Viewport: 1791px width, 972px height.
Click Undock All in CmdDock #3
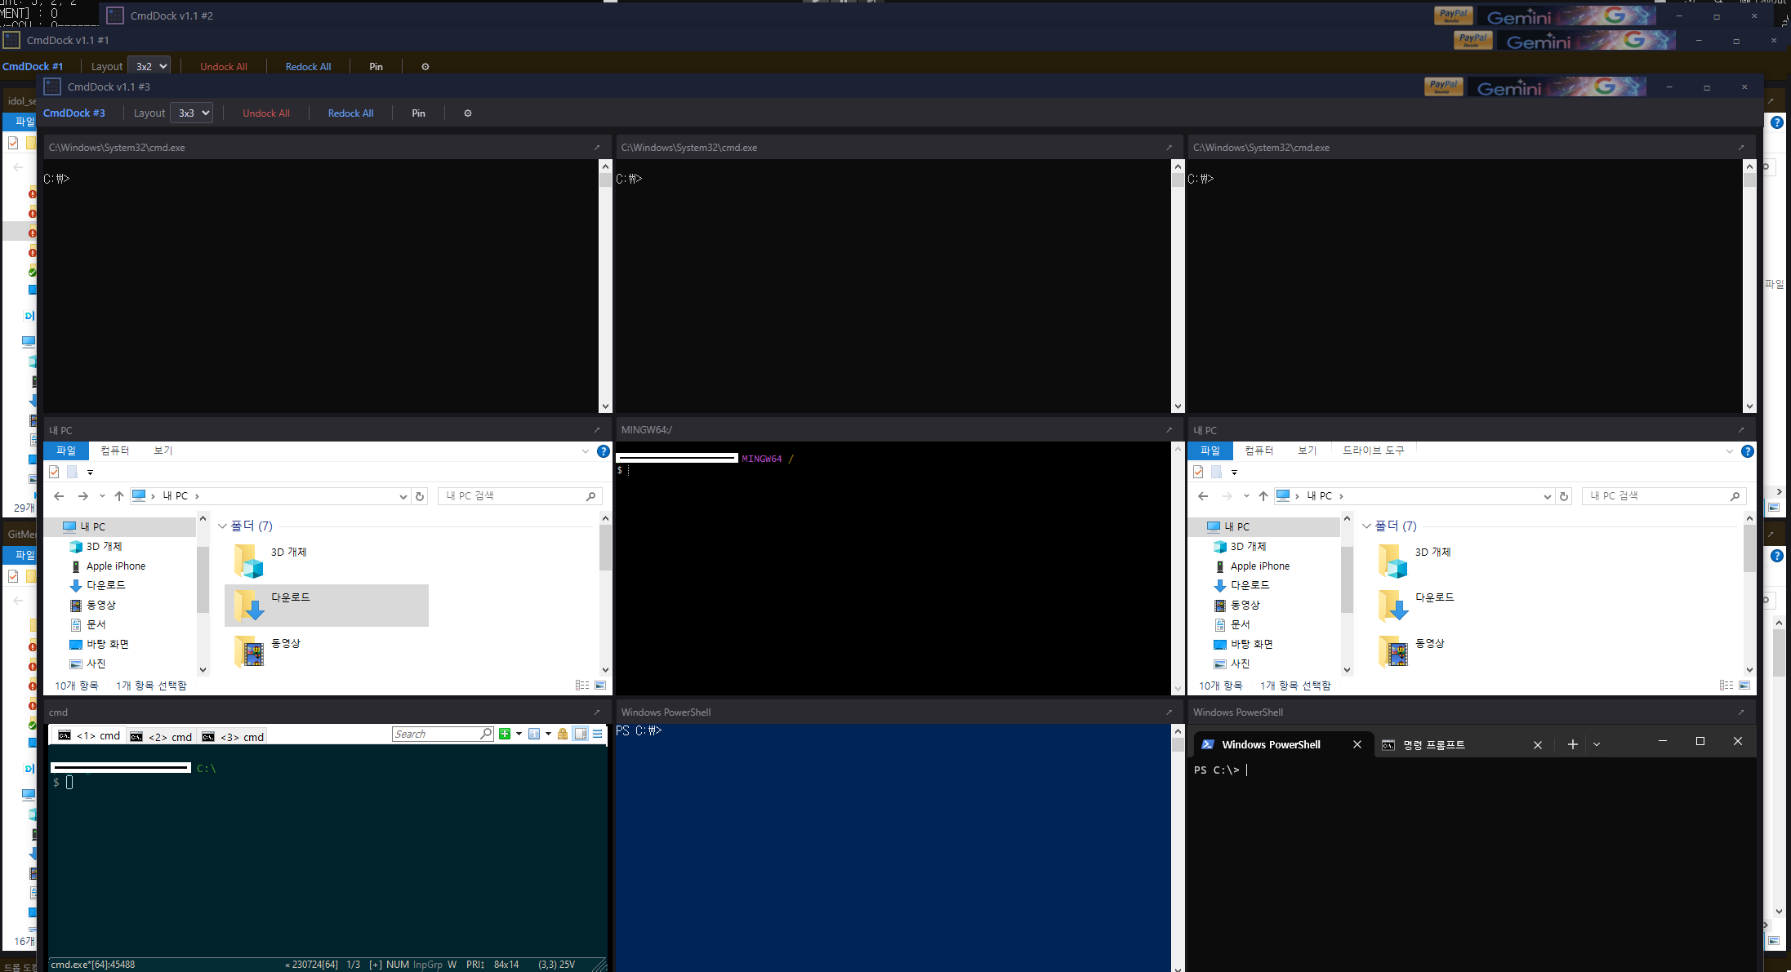click(x=266, y=113)
